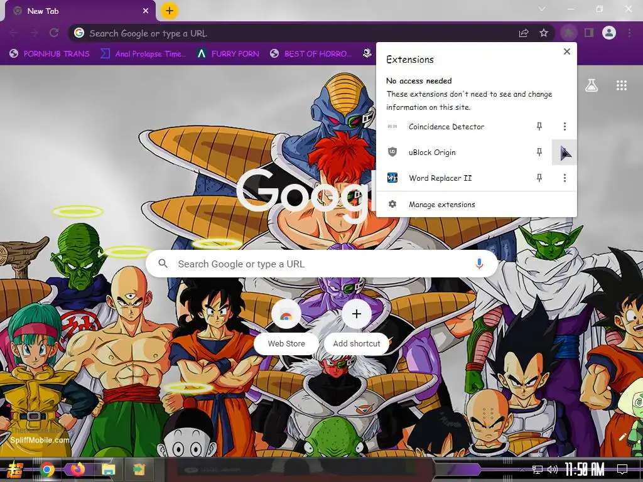Image resolution: width=643 pixels, height=482 pixels.
Task: Open File Explorer from taskbar
Action: click(x=108, y=469)
